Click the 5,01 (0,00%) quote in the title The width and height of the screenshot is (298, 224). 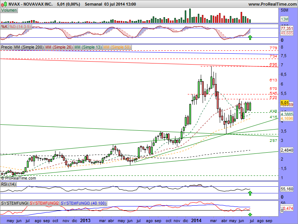click(69, 4)
